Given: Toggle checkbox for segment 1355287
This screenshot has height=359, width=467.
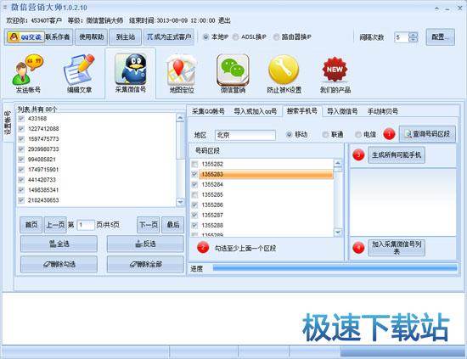Looking at the screenshot, I should click(x=194, y=215).
